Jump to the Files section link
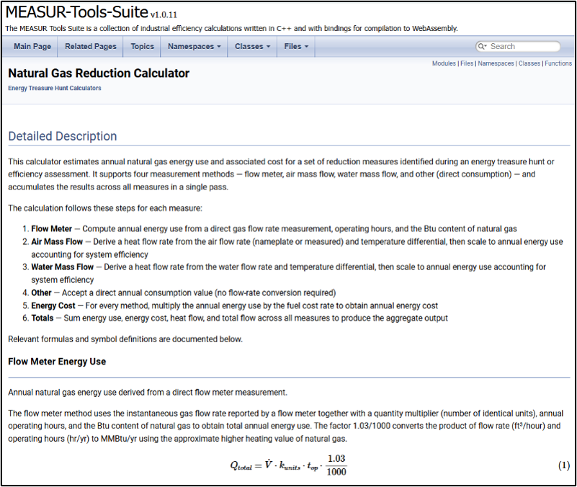 (x=467, y=63)
